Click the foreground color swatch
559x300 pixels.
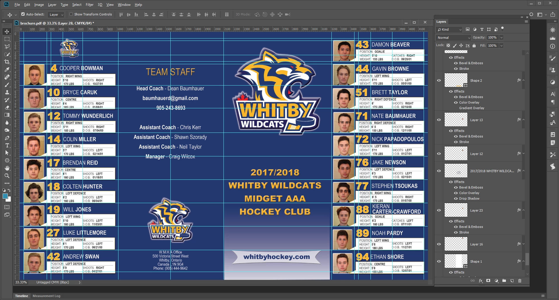[x=5, y=196]
